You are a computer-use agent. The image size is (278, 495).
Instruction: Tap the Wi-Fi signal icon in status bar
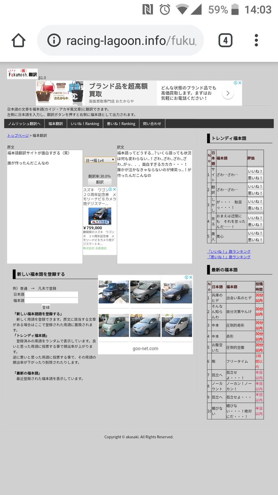[182, 9]
